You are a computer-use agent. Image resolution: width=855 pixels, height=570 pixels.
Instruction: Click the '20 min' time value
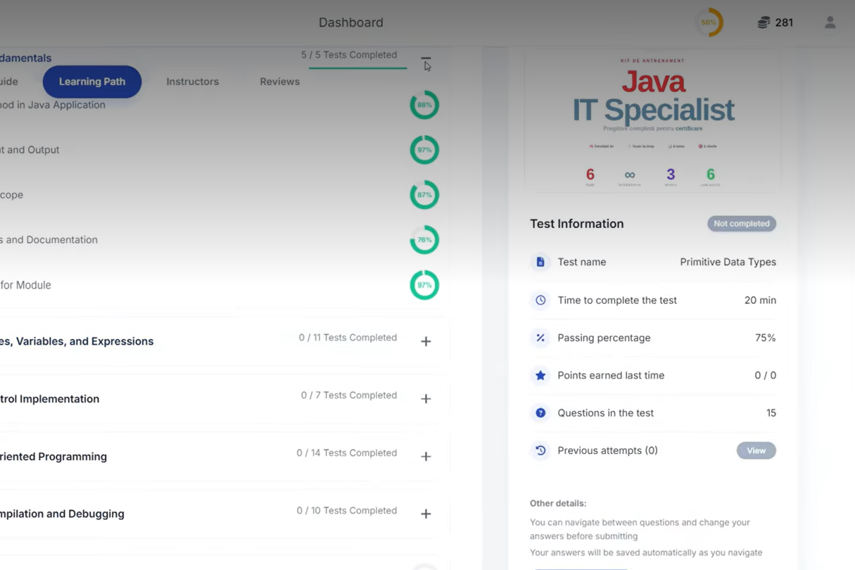[x=761, y=300]
